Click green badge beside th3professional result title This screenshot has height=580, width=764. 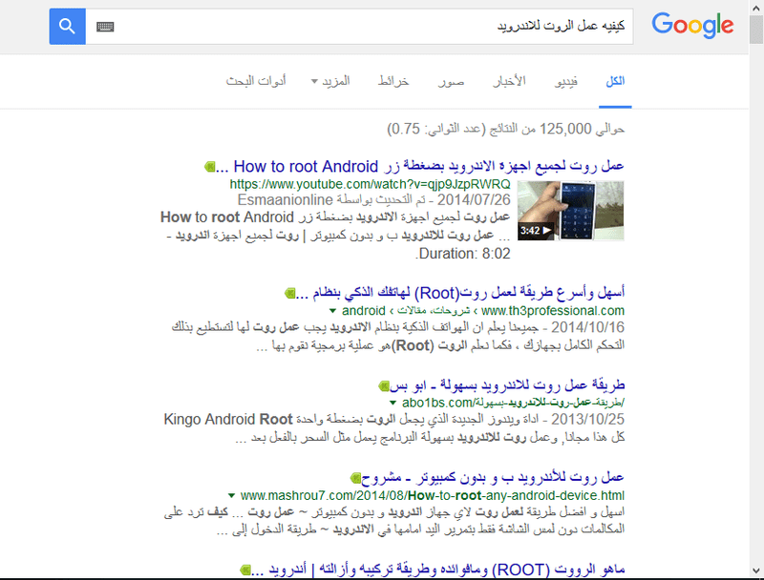click(x=290, y=294)
